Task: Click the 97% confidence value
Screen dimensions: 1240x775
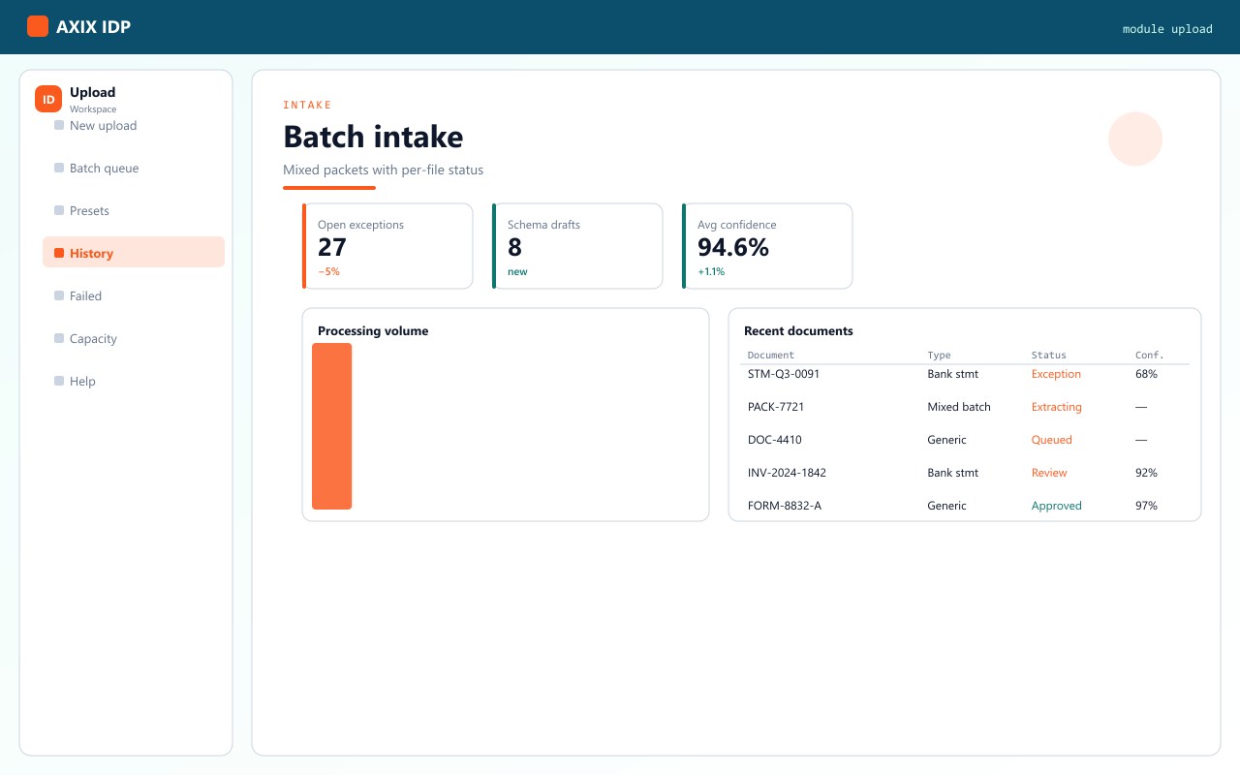Action: click(1146, 506)
